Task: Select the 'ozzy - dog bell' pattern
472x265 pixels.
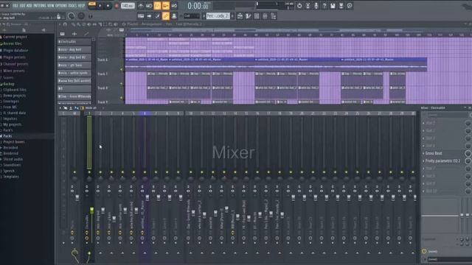Action: 74,49
